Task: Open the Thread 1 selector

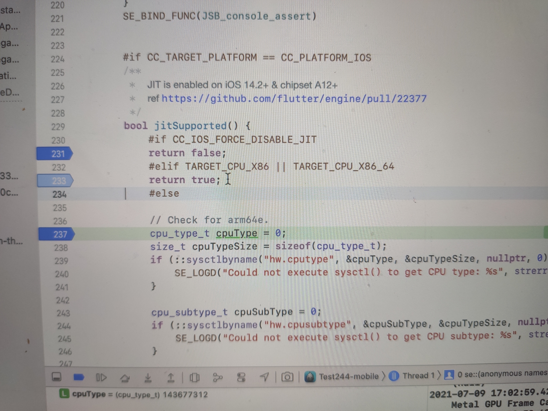Action: [413, 375]
